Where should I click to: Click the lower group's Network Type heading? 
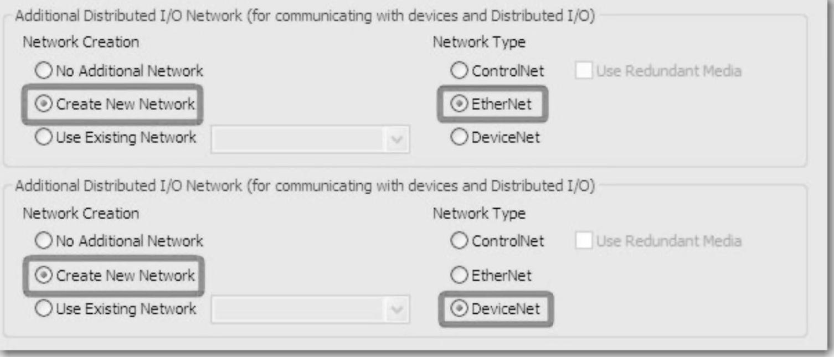tap(479, 213)
